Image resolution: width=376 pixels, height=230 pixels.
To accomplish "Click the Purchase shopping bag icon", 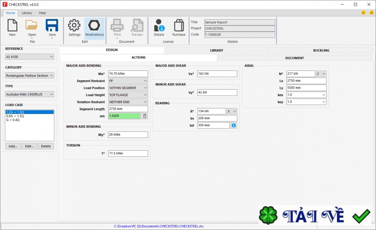I will pyautogui.click(x=179, y=25).
